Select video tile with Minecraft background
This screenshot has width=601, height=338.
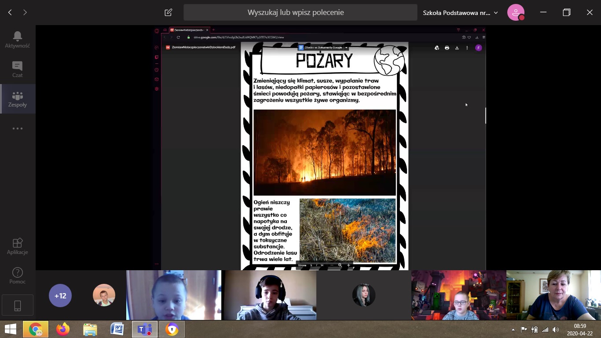[x=459, y=295]
